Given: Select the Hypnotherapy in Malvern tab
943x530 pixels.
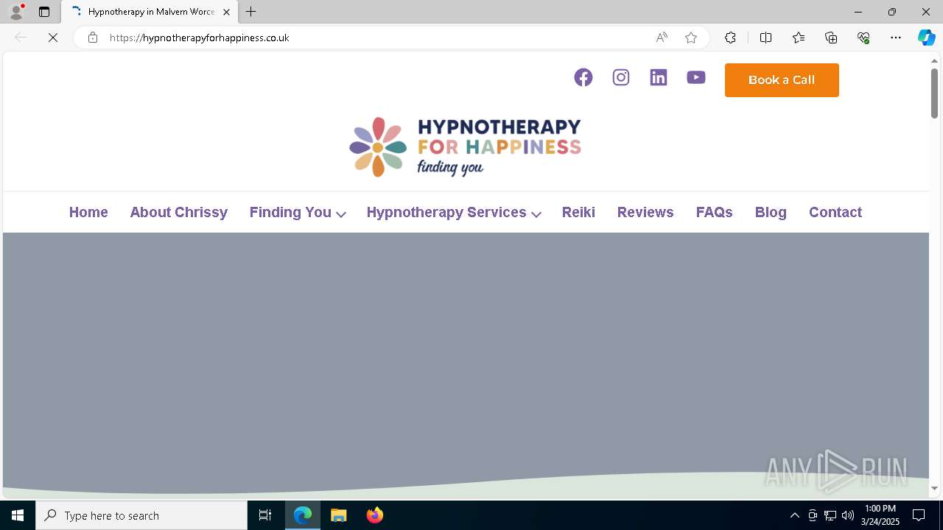Looking at the screenshot, I should click(150, 12).
